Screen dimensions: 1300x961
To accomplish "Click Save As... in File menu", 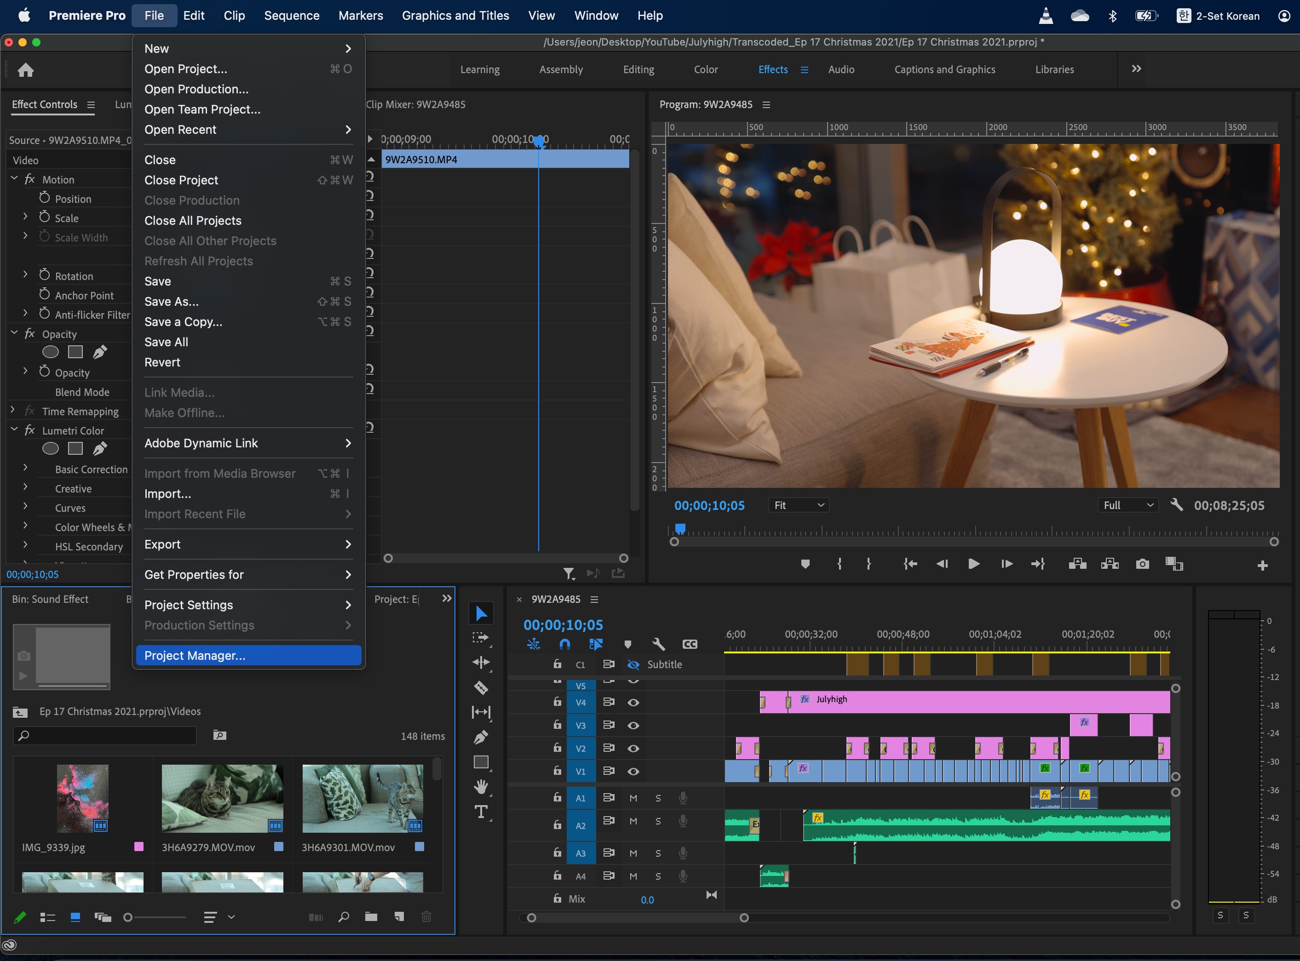I will 248,301.
